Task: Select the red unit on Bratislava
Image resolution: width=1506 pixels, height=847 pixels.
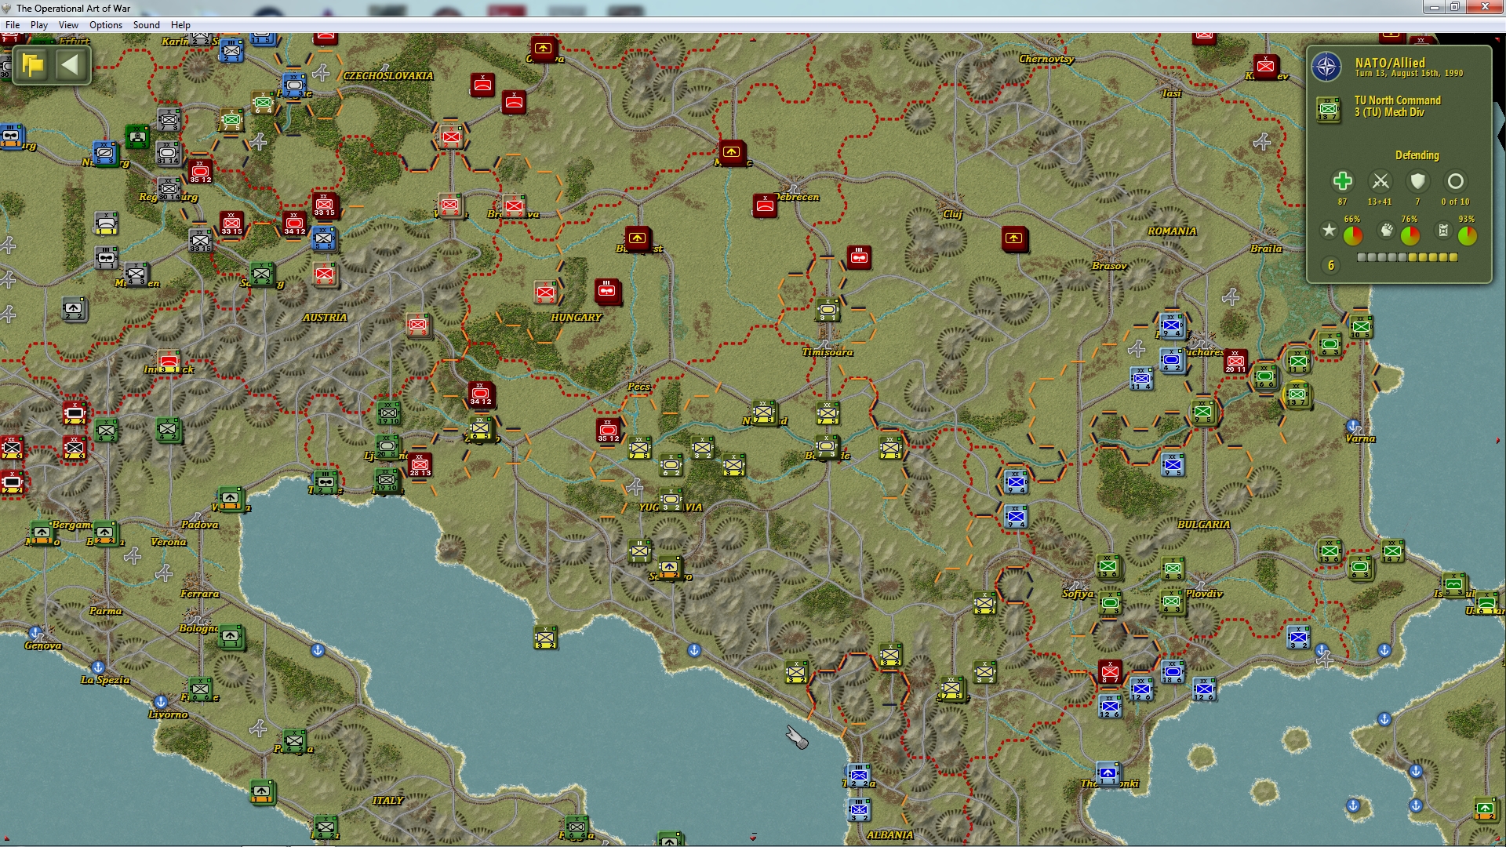Action: [x=513, y=206]
